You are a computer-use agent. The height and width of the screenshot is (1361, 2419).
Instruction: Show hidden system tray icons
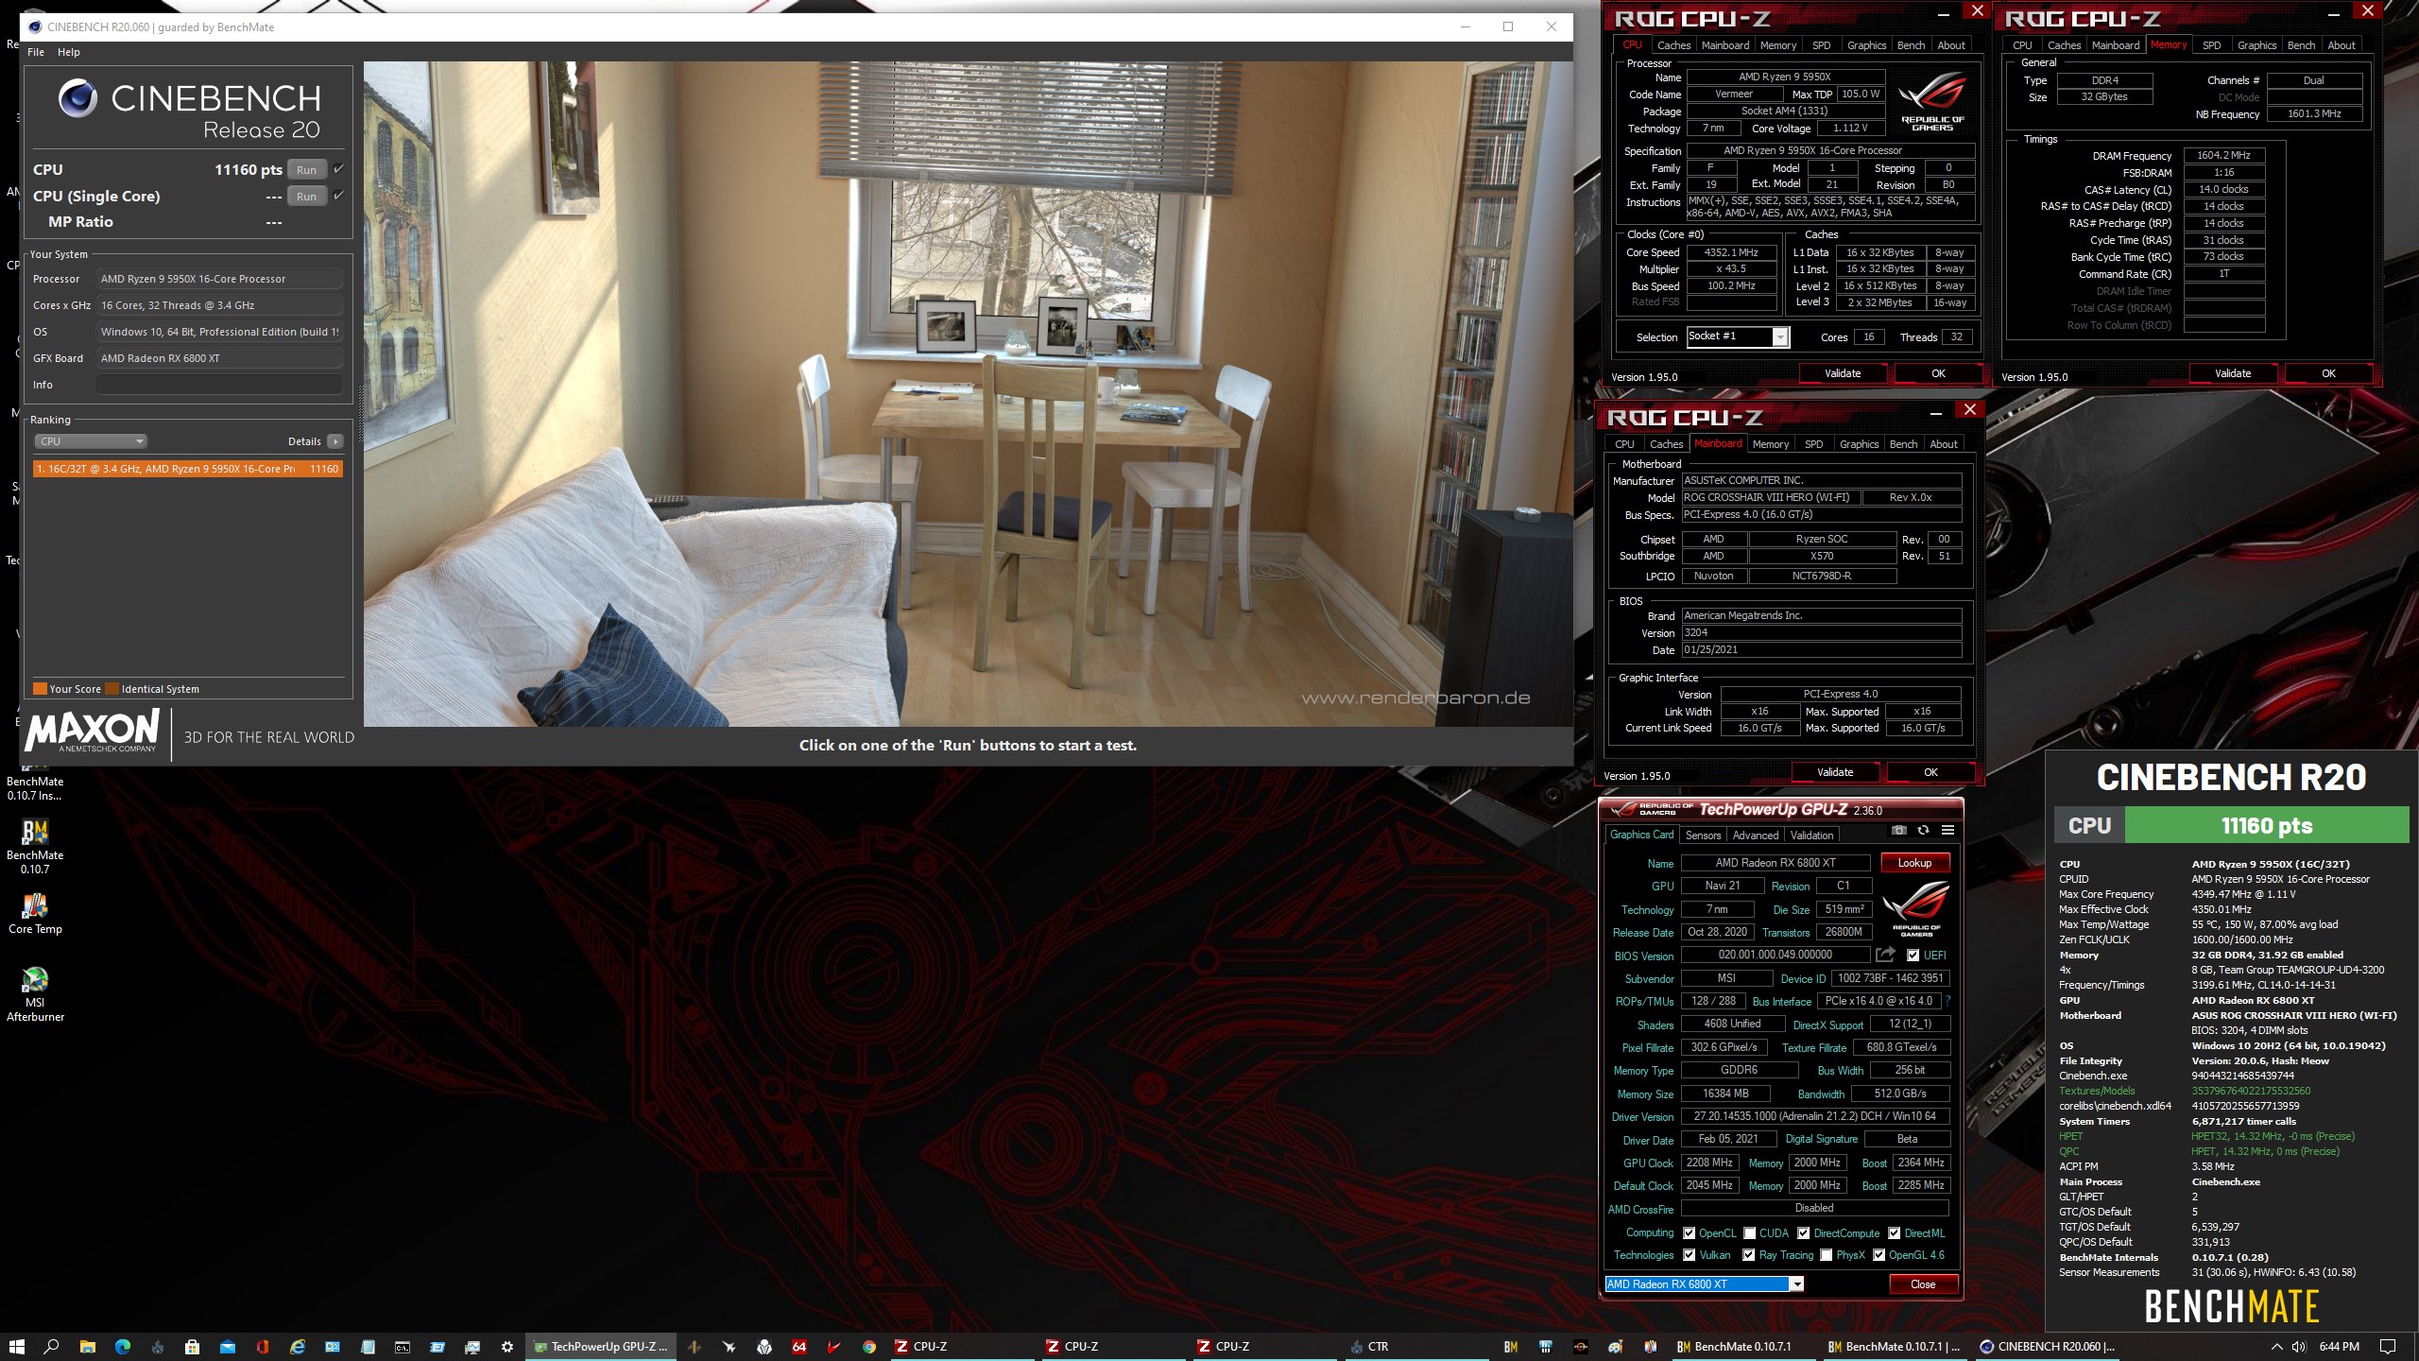pos(2276,1346)
